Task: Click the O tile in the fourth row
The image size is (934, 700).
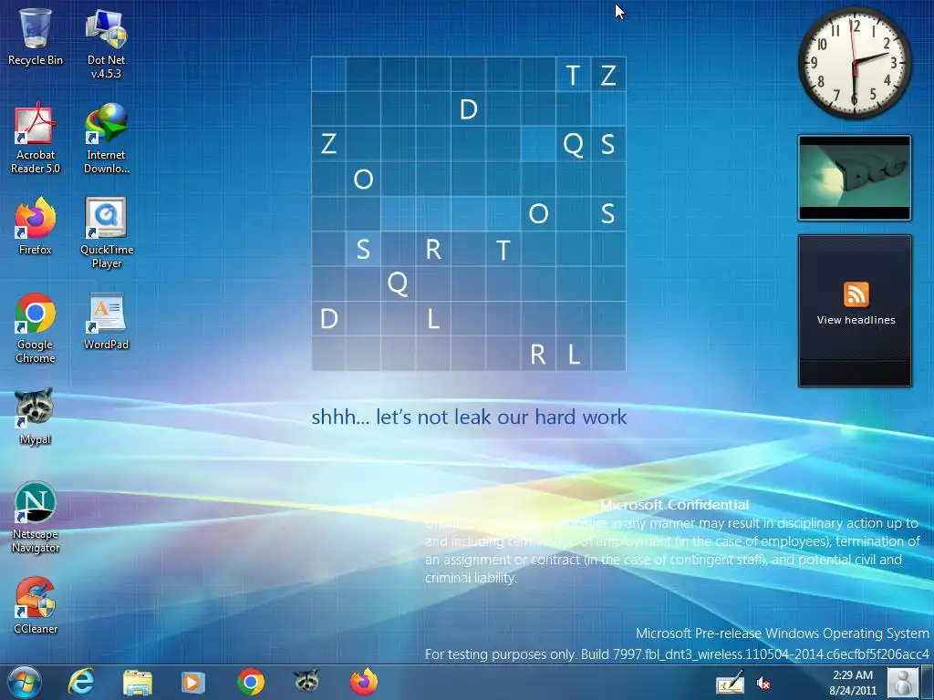Action: pyautogui.click(x=363, y=179)
